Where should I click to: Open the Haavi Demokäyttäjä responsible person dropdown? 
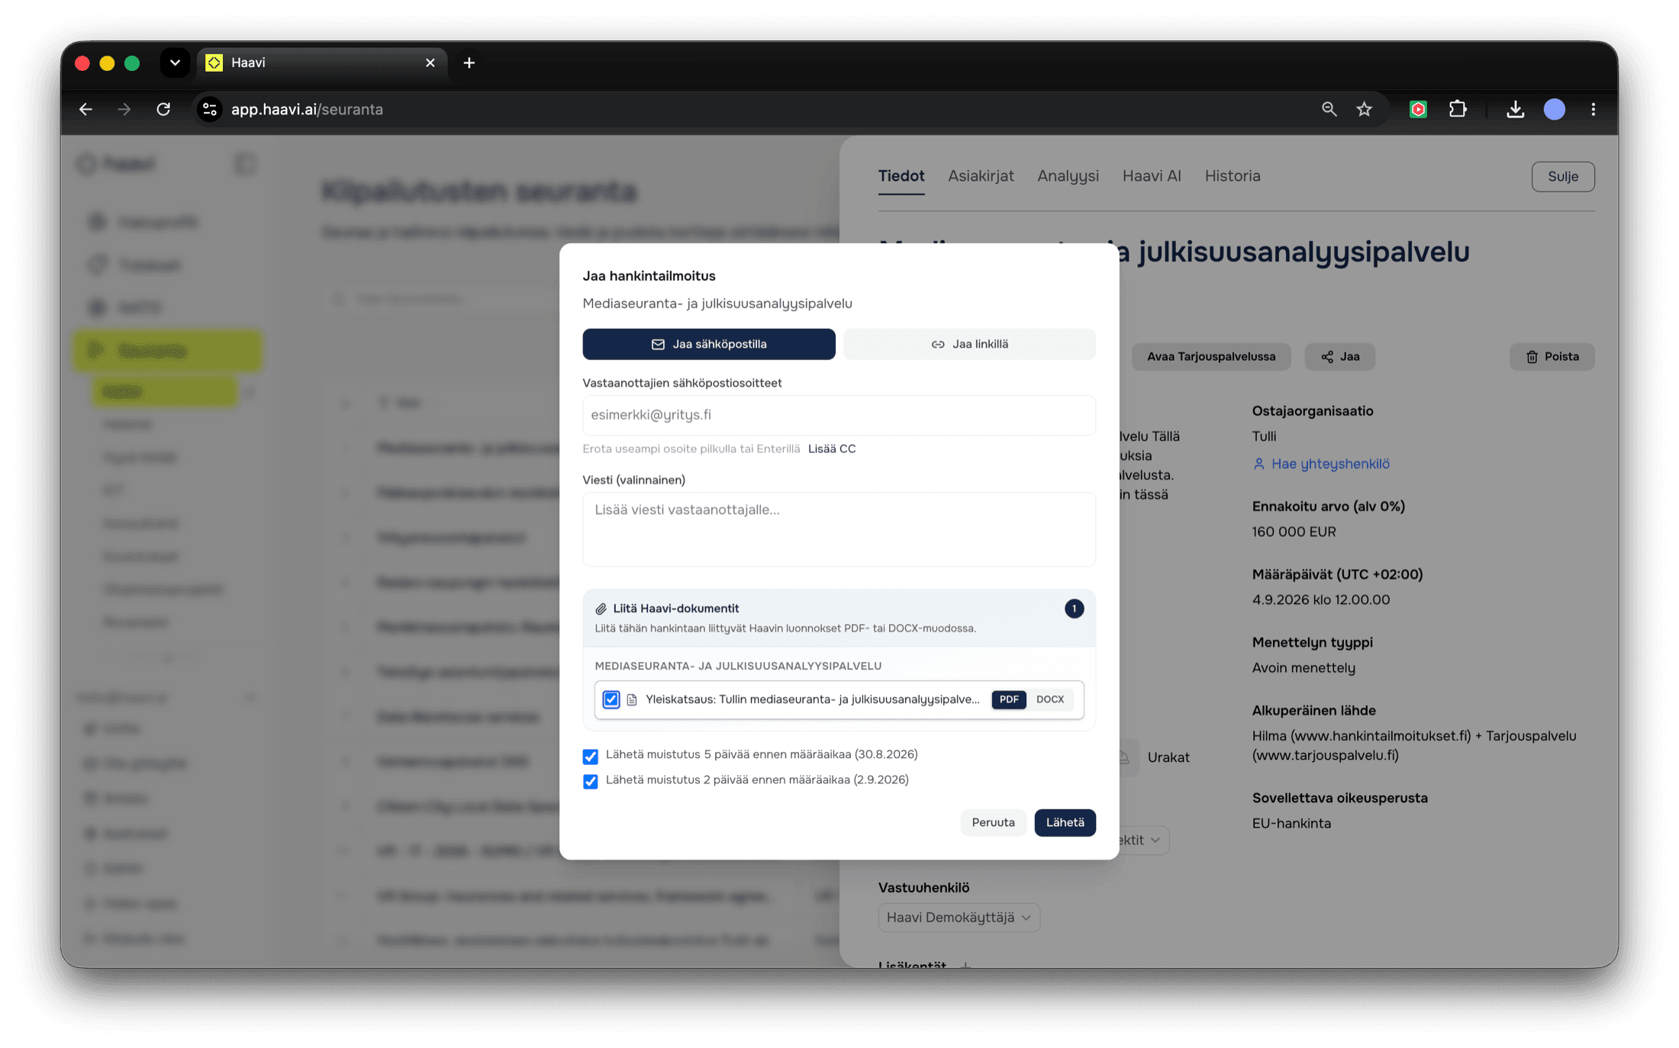(959, 918)
